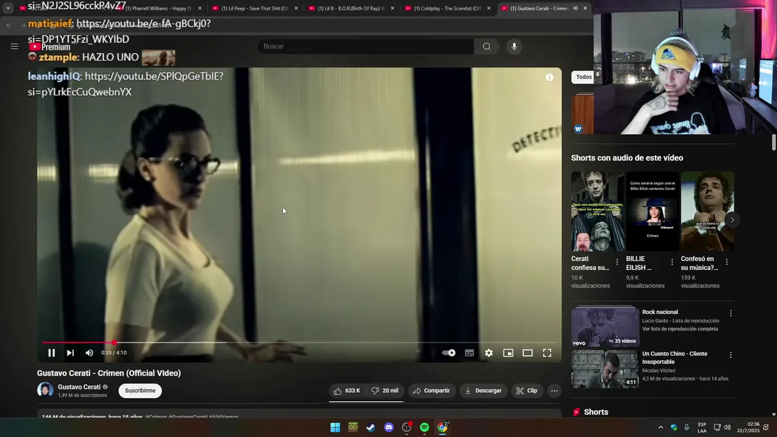Click the Suscribirme button
This screenshot has width=777, height=437.
[140, 391]
